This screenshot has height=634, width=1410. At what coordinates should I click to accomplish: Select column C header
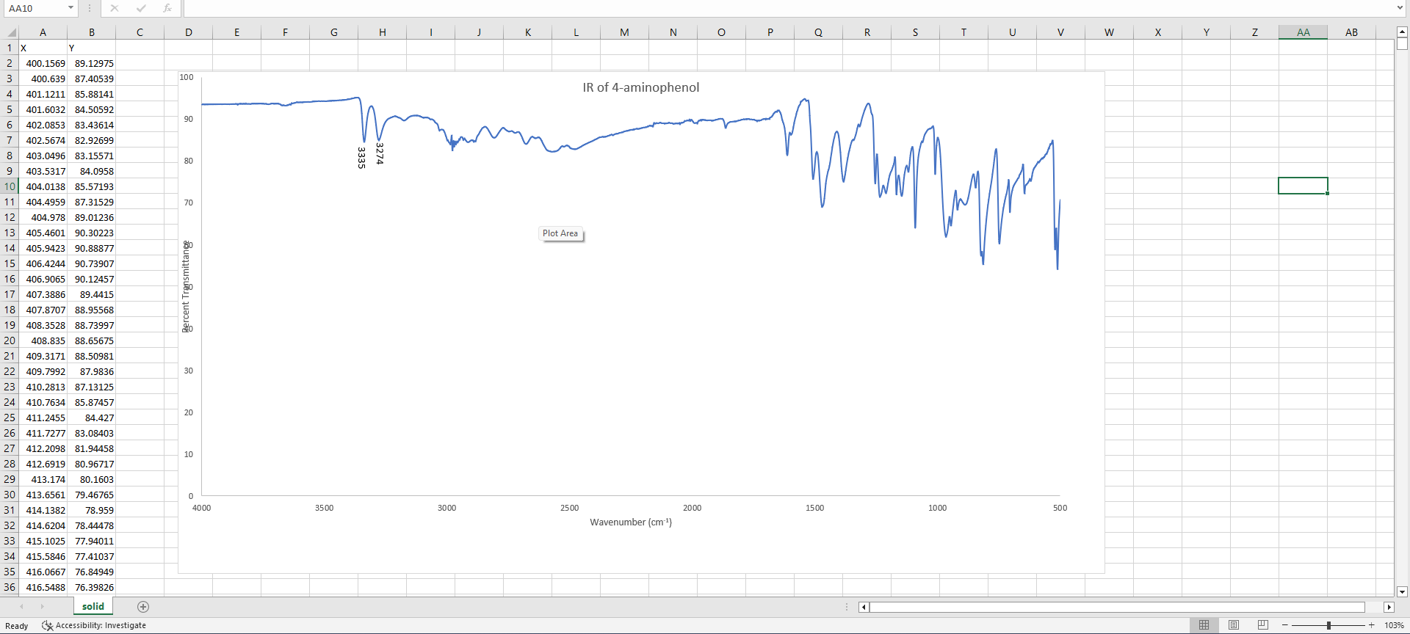coord(140,32)
